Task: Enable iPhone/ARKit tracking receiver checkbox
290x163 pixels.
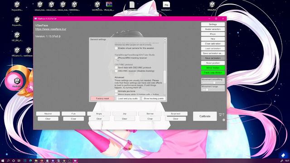Action: click(116, 58)
